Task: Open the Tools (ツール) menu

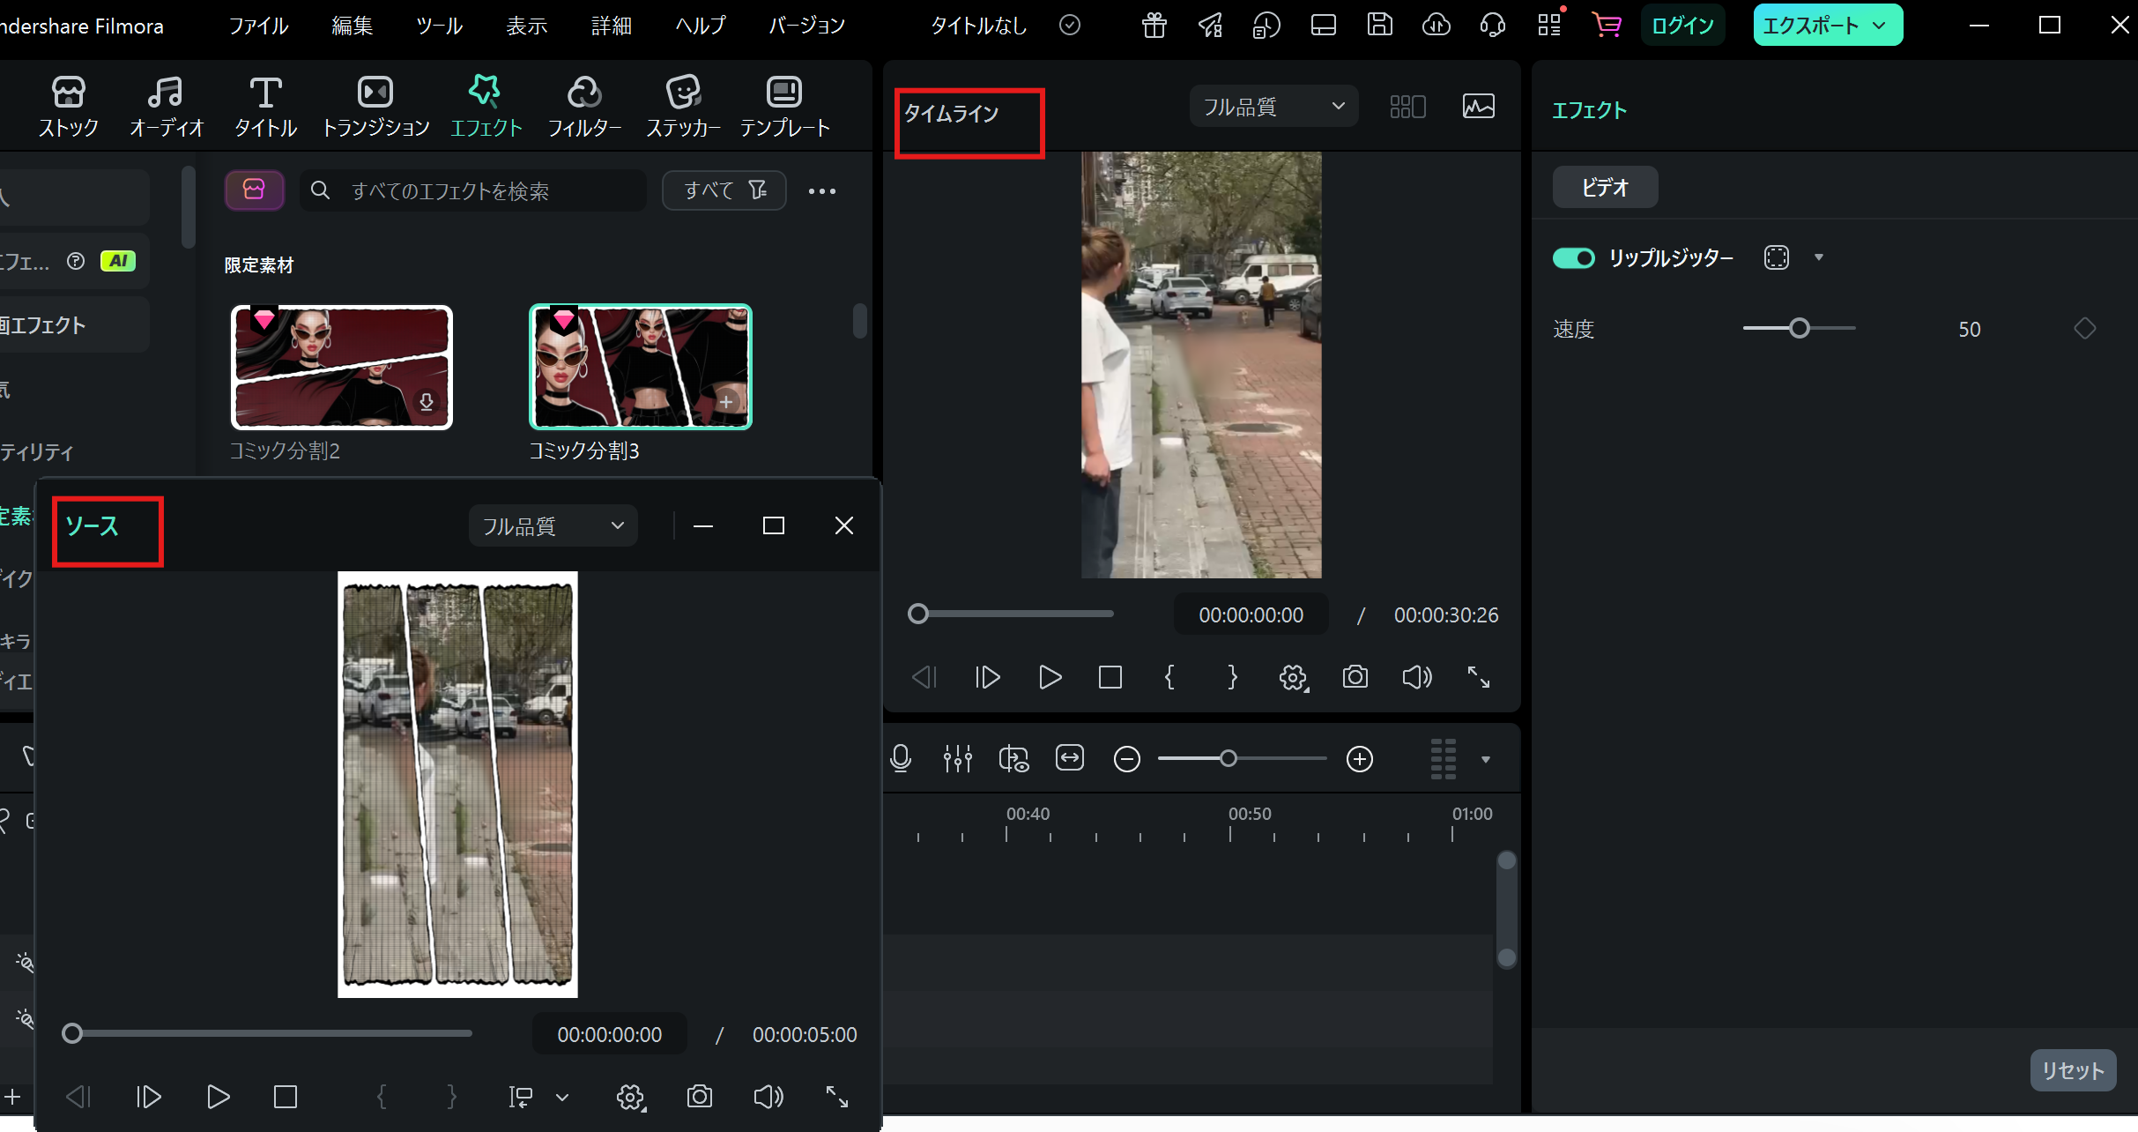Action: coord(439,26)
